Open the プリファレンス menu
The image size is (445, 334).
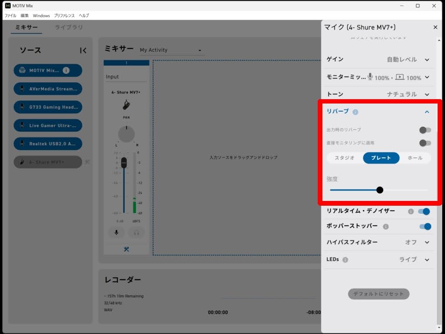[64, 16]
